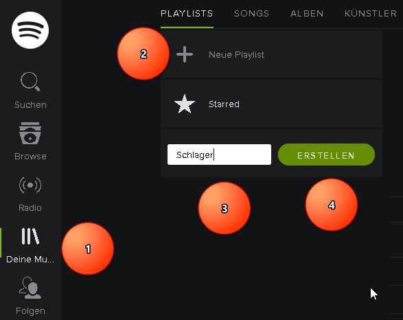Screen dimensions: 403x320
Task: Click the red marker numbered 3
Action: coord(224,209)
